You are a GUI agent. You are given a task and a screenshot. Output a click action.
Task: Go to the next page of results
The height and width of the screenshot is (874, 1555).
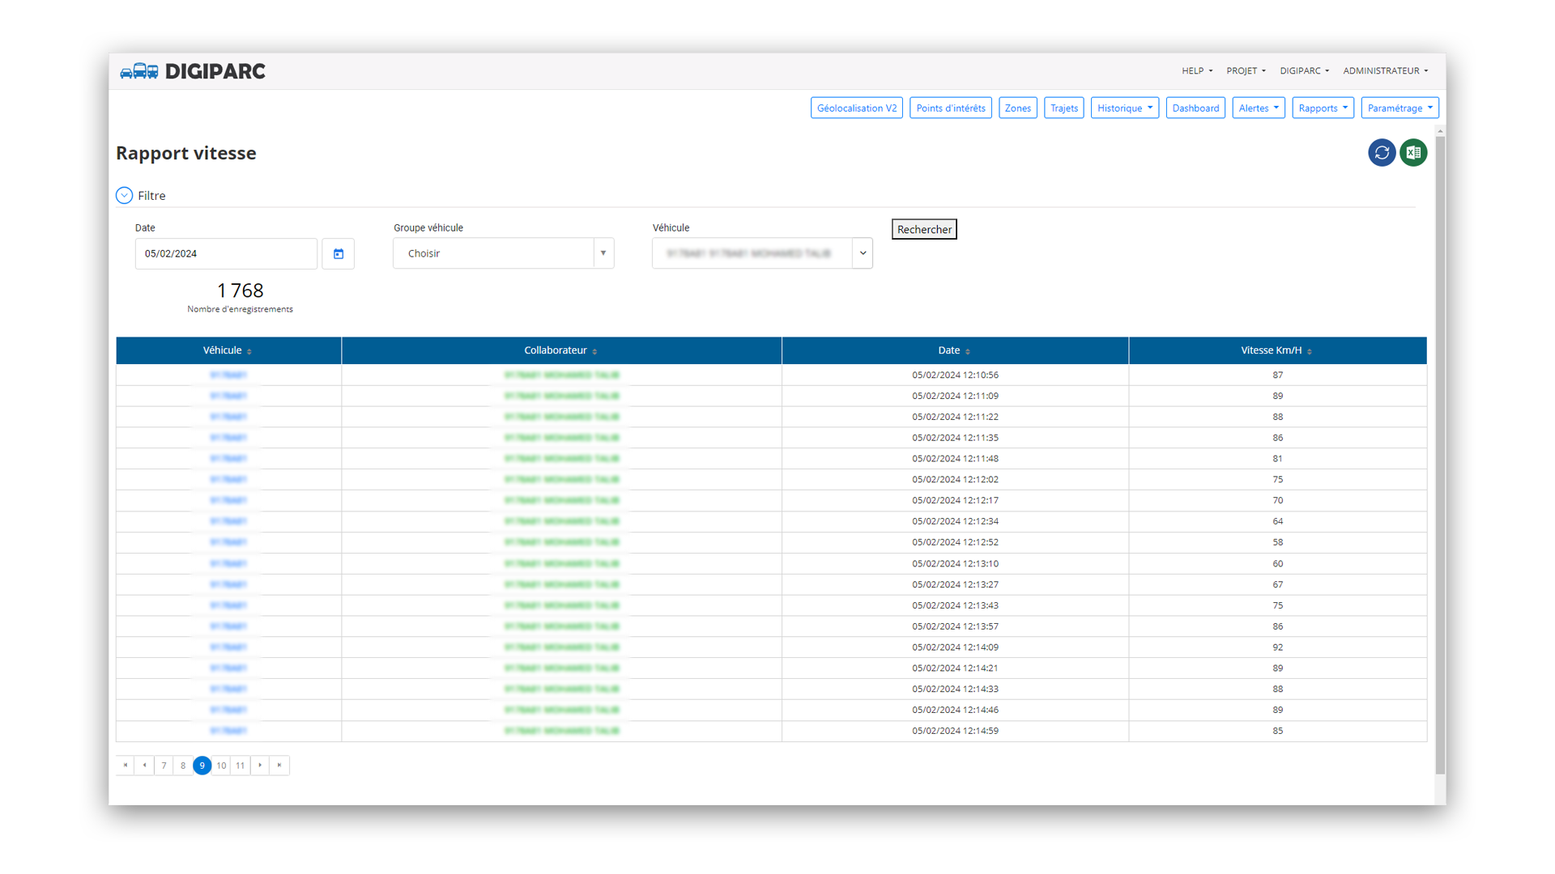coord(260,766)
